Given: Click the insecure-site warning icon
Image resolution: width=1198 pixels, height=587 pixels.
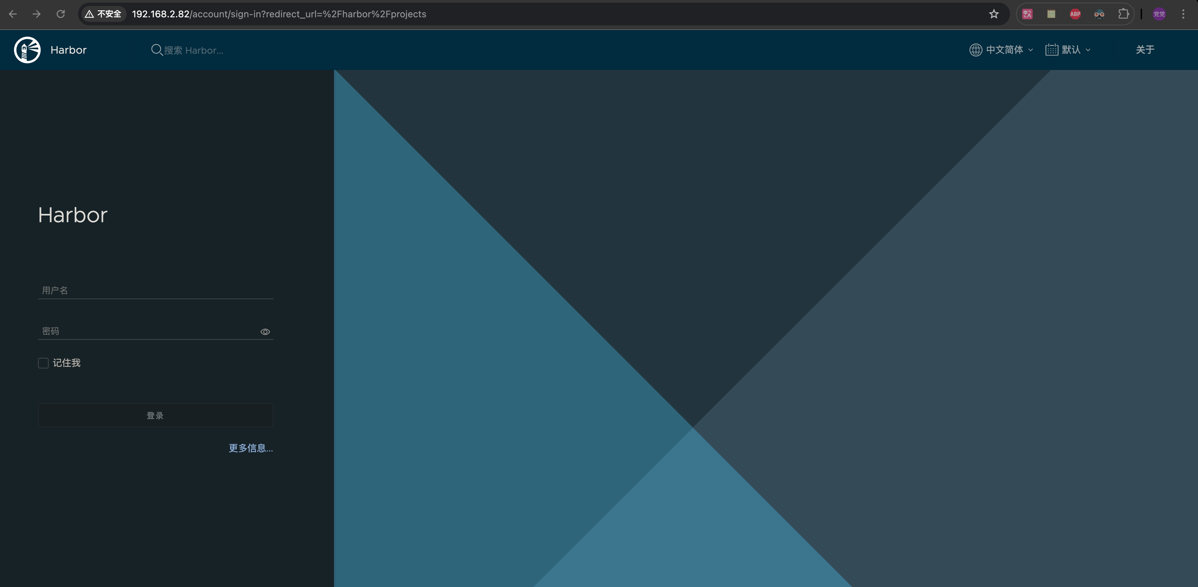Looking at the screenshot, I should pos(89,14).
